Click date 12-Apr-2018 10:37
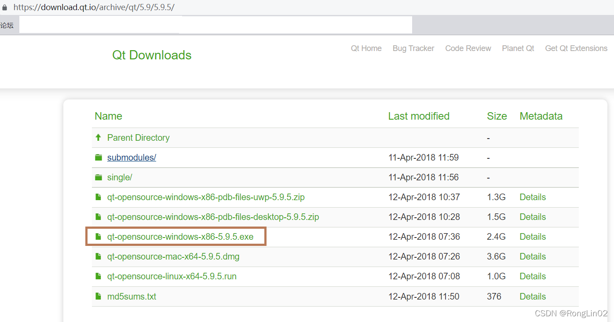The width and height of the screenshot is (614, 322). point(424,197)
